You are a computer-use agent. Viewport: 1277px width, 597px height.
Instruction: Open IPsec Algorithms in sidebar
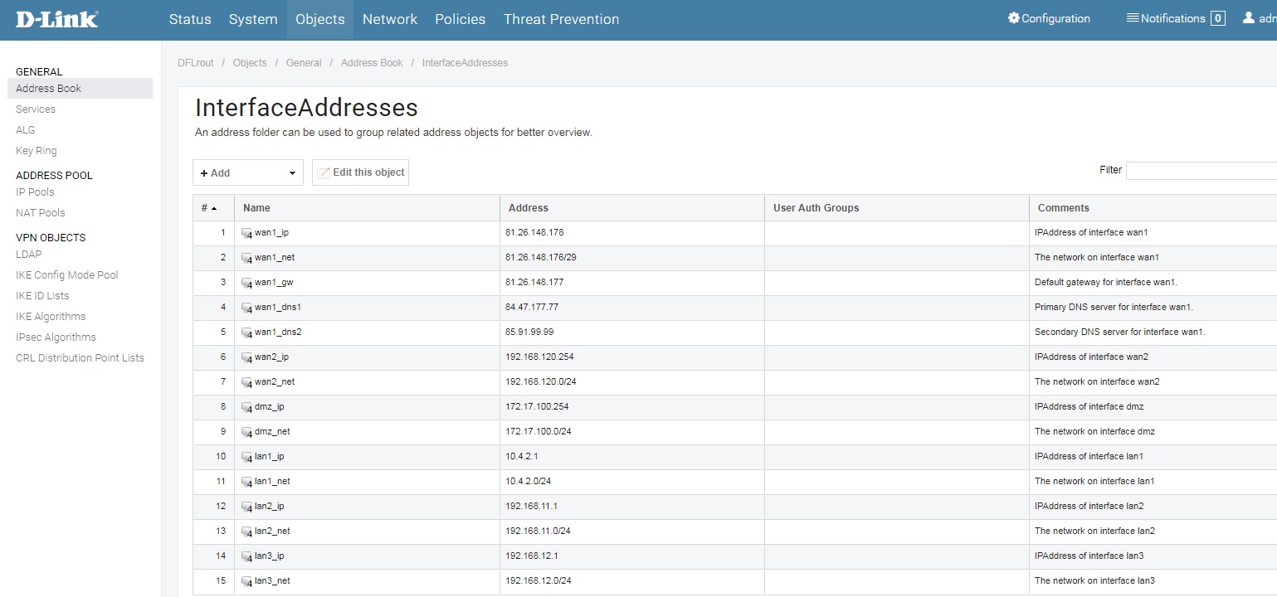pos(56,337)
